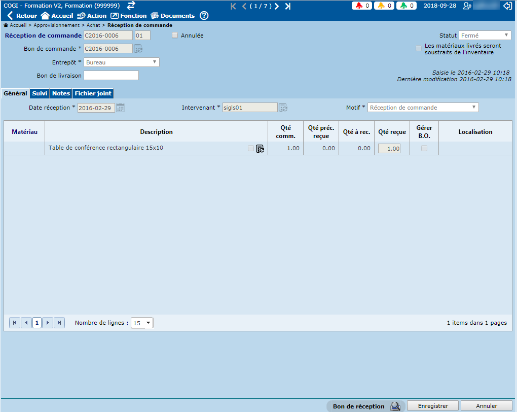This screenshot has height=412, width=517.
Task: Expand the Entrepôt dropdown showing Bureau
Action: click(x=121, y=62)
